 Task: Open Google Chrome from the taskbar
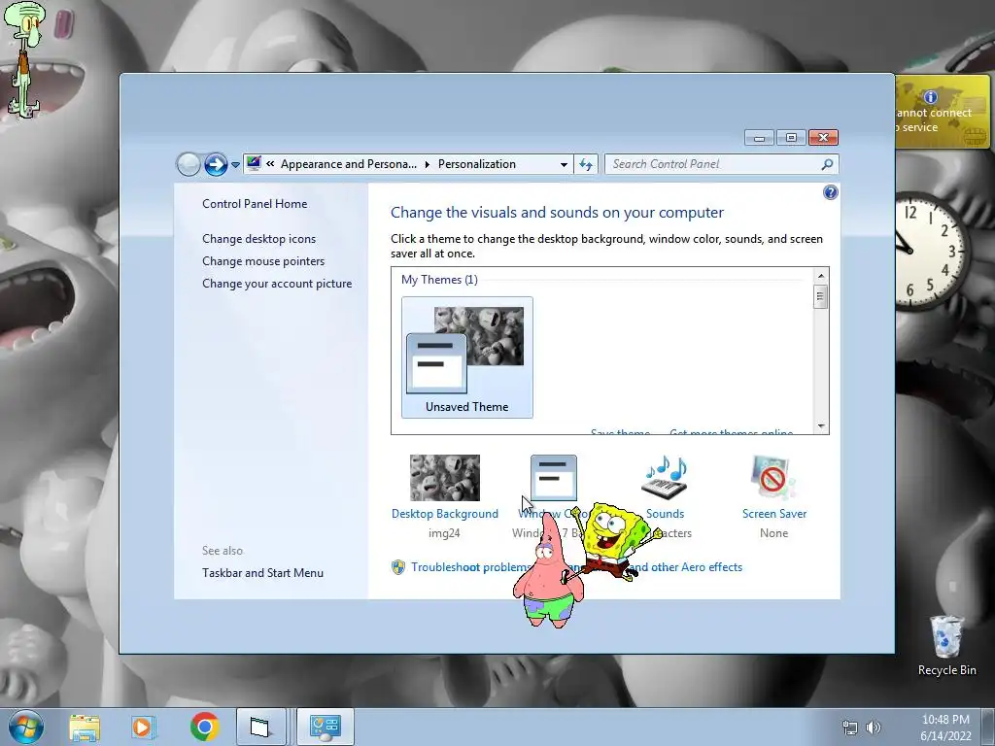[x=204, y=727]
